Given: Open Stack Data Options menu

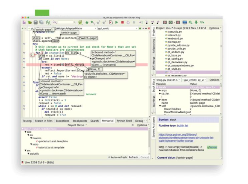Looking at the screenshot, I should [x=215, y=80].
